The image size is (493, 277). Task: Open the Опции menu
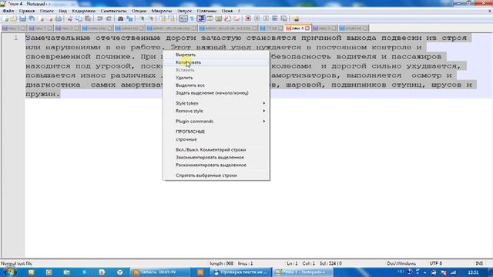[x=139, y=11]
